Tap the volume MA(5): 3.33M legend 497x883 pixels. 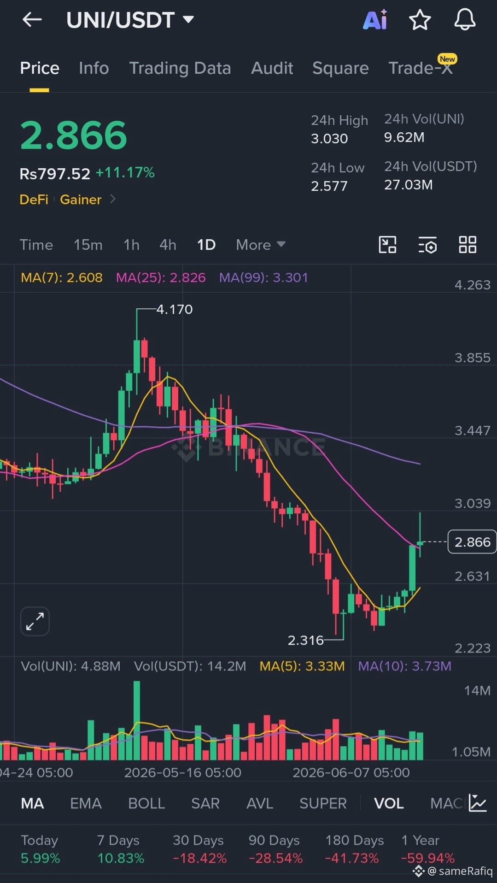[302, 666]
